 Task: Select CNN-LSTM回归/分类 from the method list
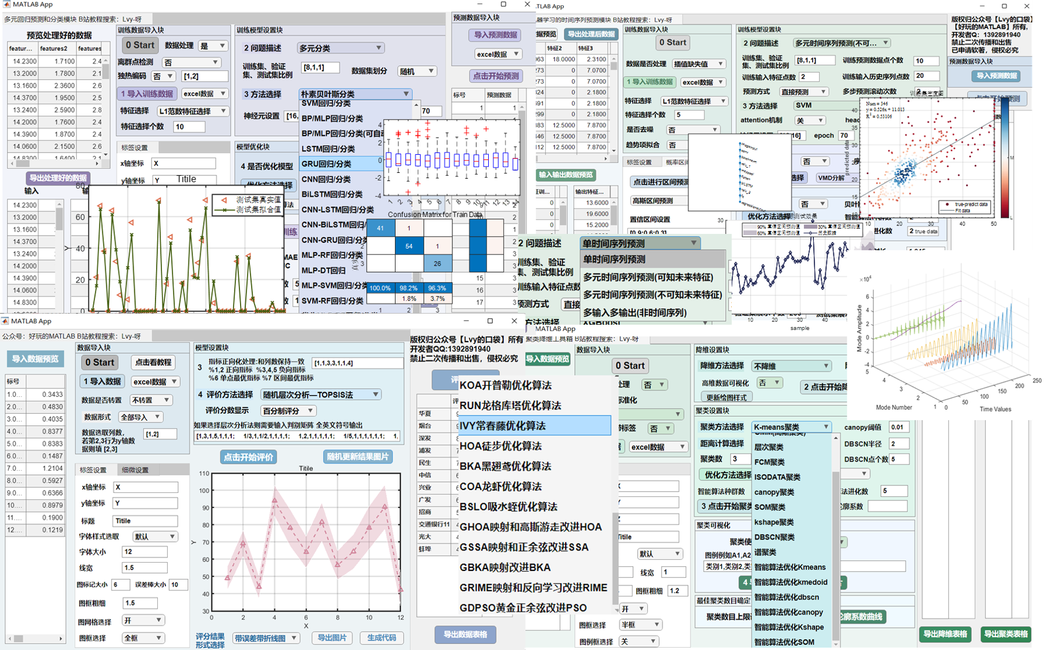[x=337, y=209]
